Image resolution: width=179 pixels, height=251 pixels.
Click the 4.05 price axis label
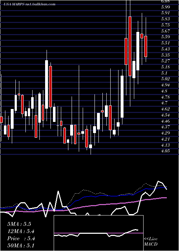point(166,151)
